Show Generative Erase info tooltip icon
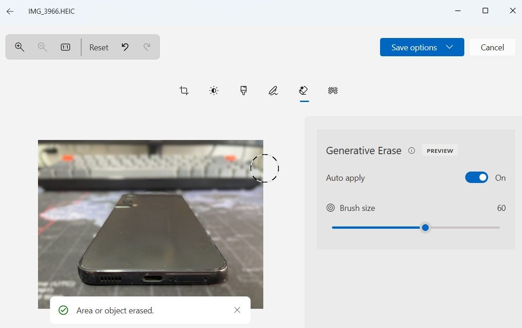The image size is (522, 328). (x=412, y=151)
